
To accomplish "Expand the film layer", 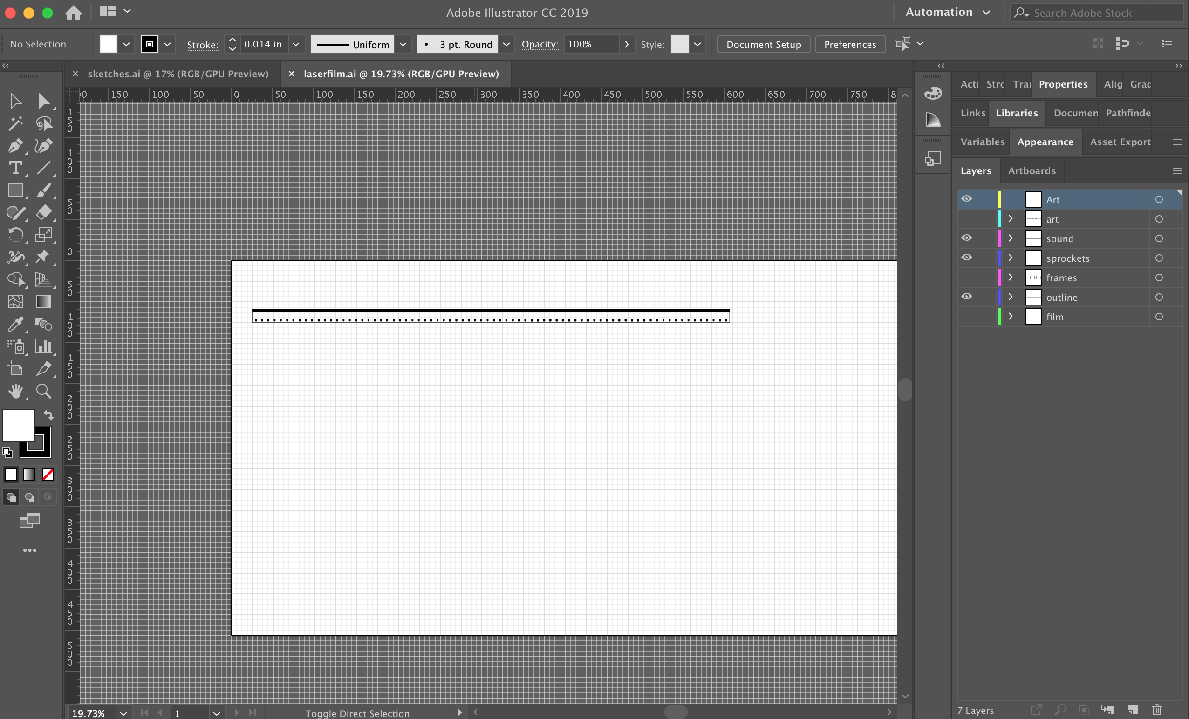I will (1011, 316).
